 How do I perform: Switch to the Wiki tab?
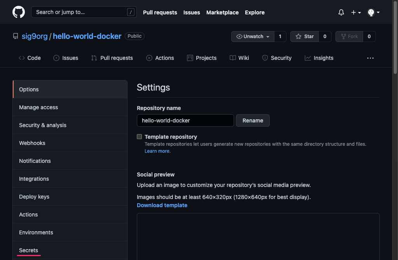(239, 58)
